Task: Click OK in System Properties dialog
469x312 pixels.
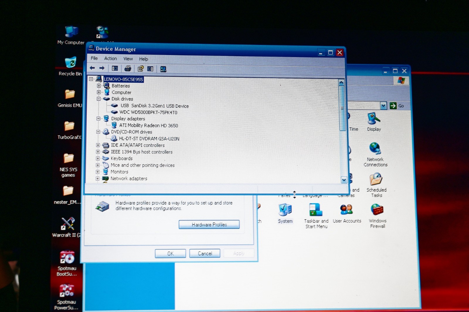Action: click(x=170, y=253)
